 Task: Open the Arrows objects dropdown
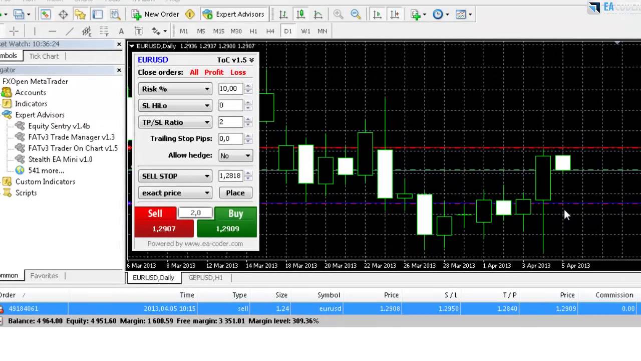coord(159,31)
